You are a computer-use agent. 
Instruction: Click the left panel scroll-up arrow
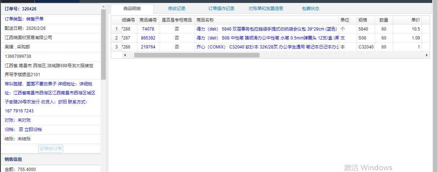coord(104,6)
